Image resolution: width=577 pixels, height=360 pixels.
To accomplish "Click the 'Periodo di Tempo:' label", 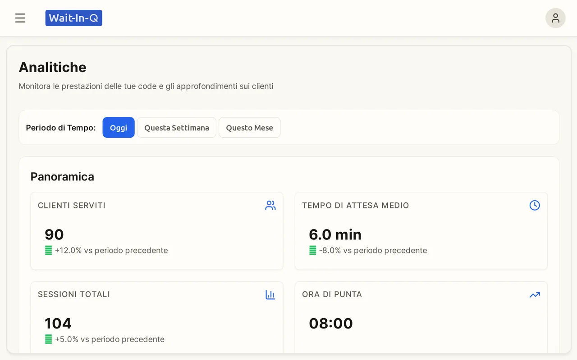I will pos(61,128).
